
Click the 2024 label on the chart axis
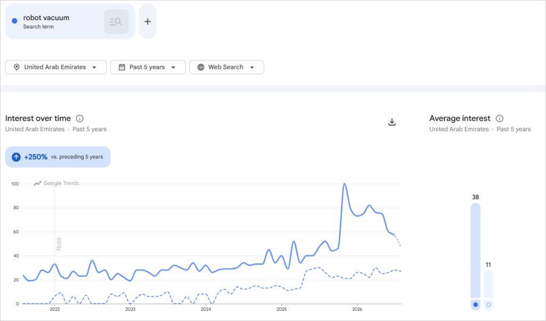(x=206, y=309)
